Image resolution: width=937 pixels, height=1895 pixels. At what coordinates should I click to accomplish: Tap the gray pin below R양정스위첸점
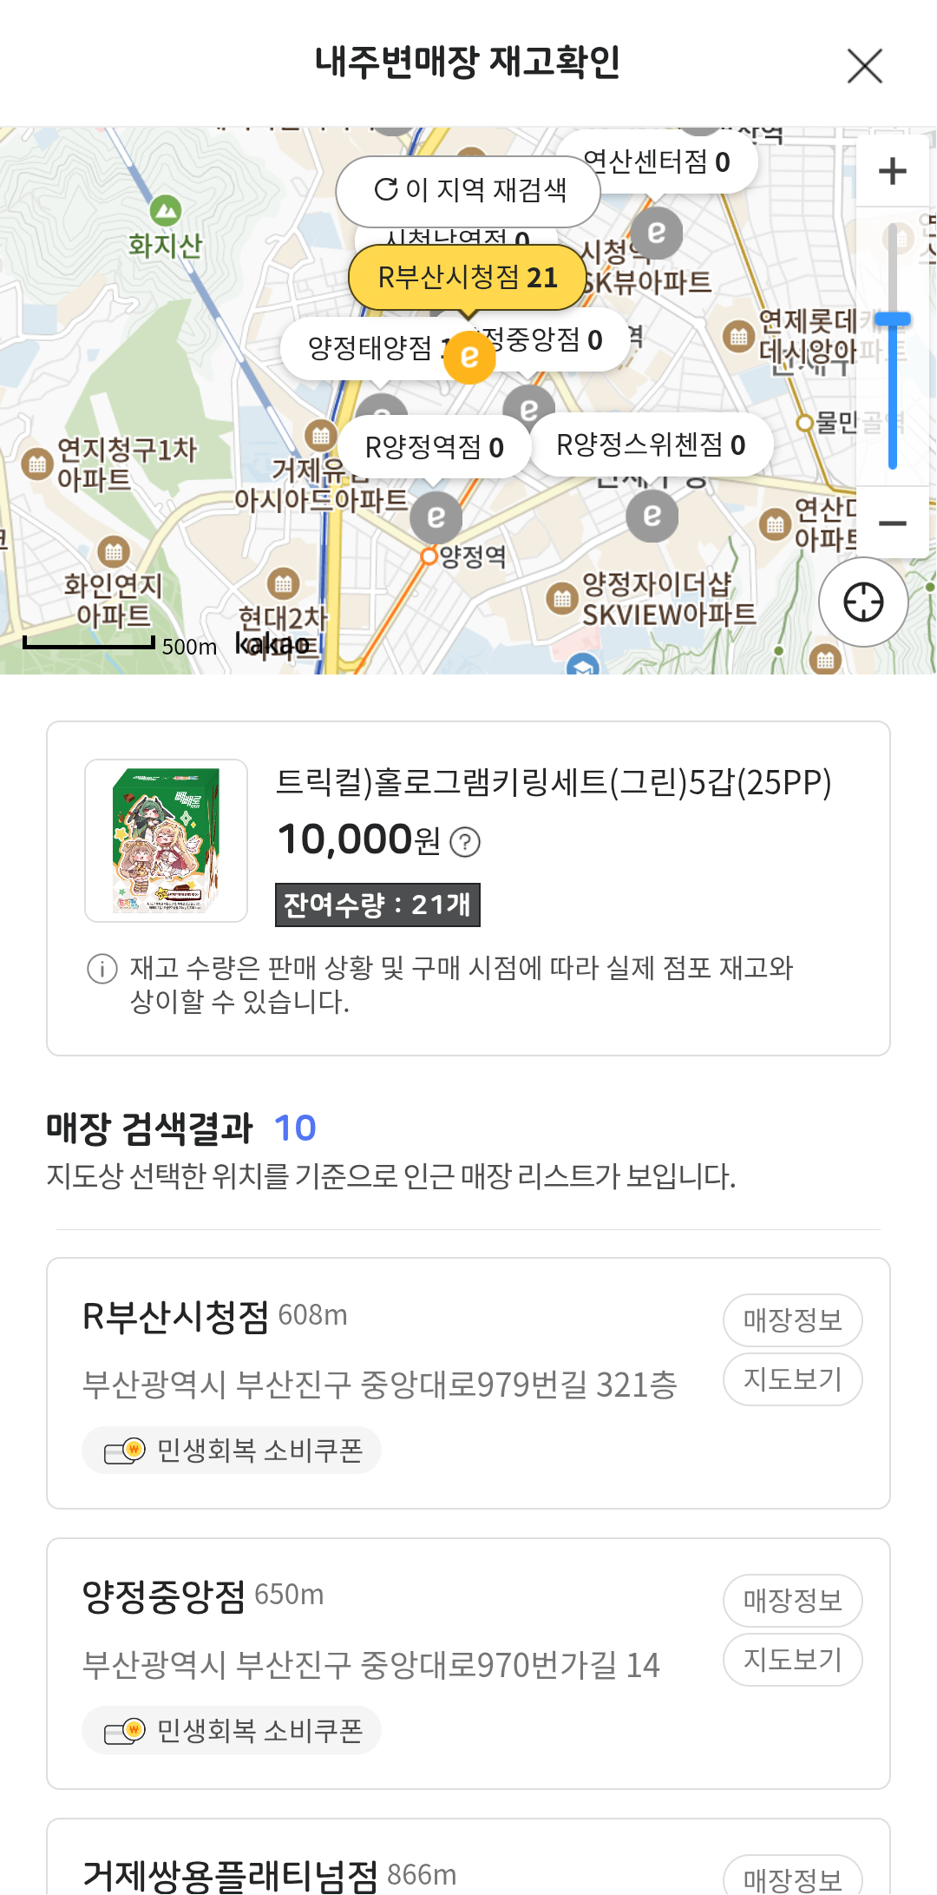click(652, 516)
